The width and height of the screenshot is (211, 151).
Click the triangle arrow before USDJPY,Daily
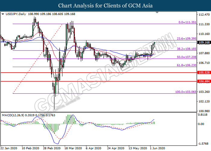click(3, 14)
